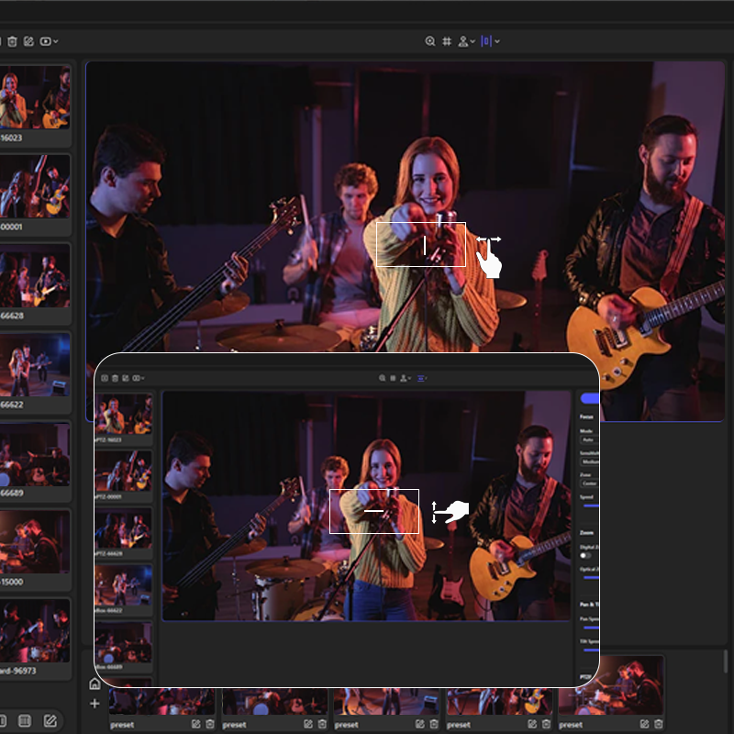Click the trash icon in the top-left main toolbar
The image size is (734, 734).
tap(14, 41)
